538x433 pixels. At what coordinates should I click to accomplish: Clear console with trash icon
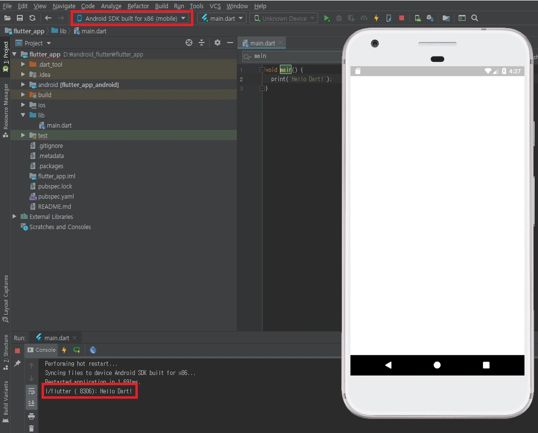(x=31, y=429)
